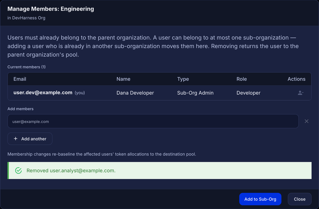
Task: Click the membership changes re-baseline note
Action: pos(102,154)
